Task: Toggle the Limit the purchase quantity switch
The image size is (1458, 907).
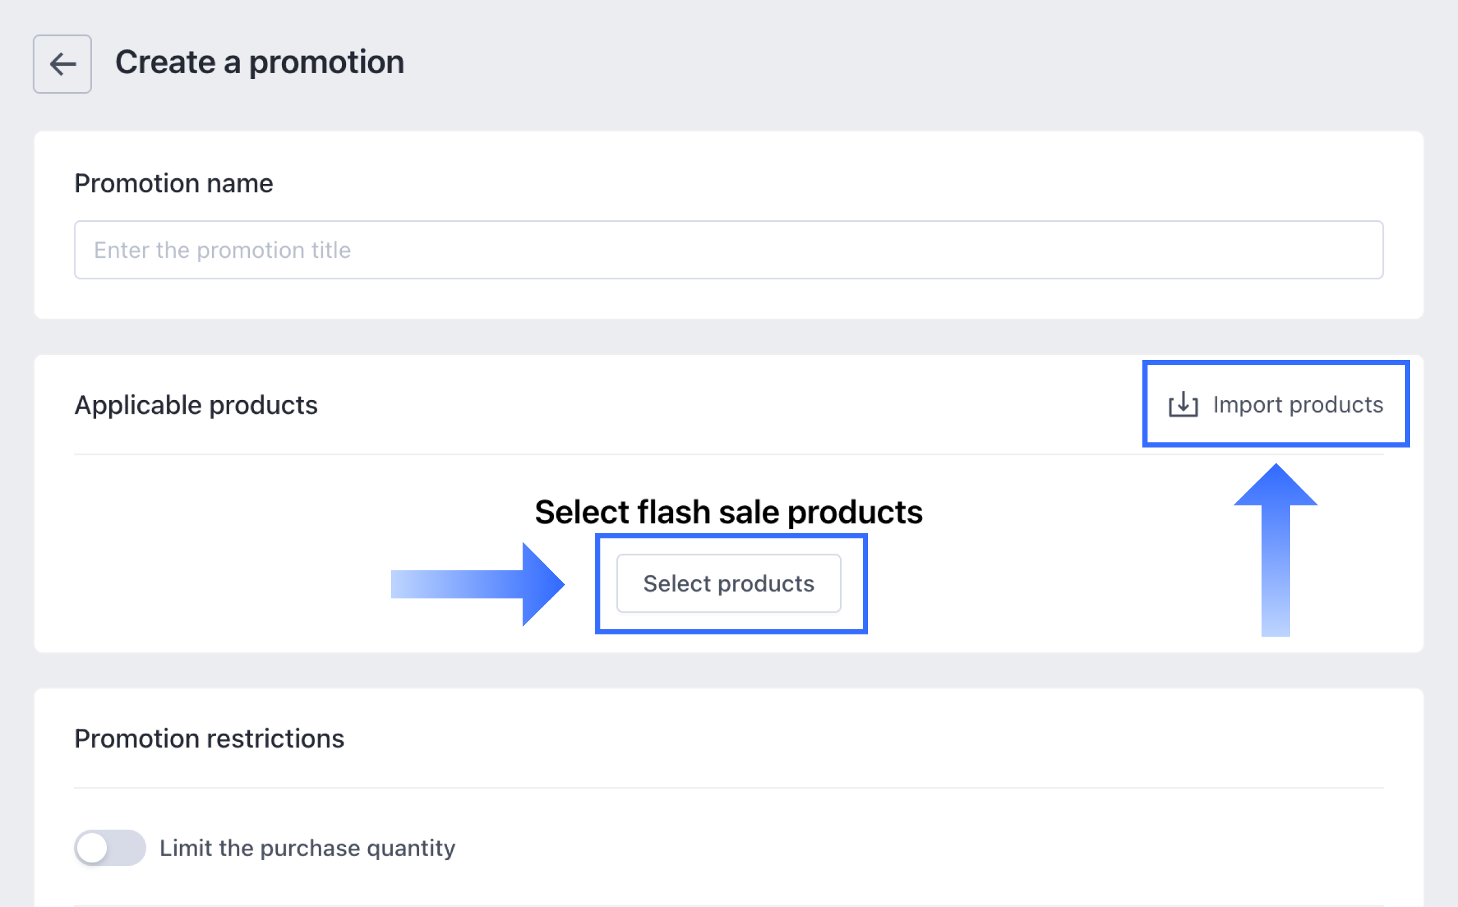Action: [110, 847]
